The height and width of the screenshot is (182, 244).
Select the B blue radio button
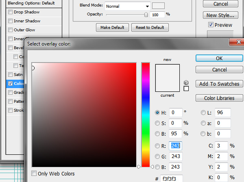157,167
